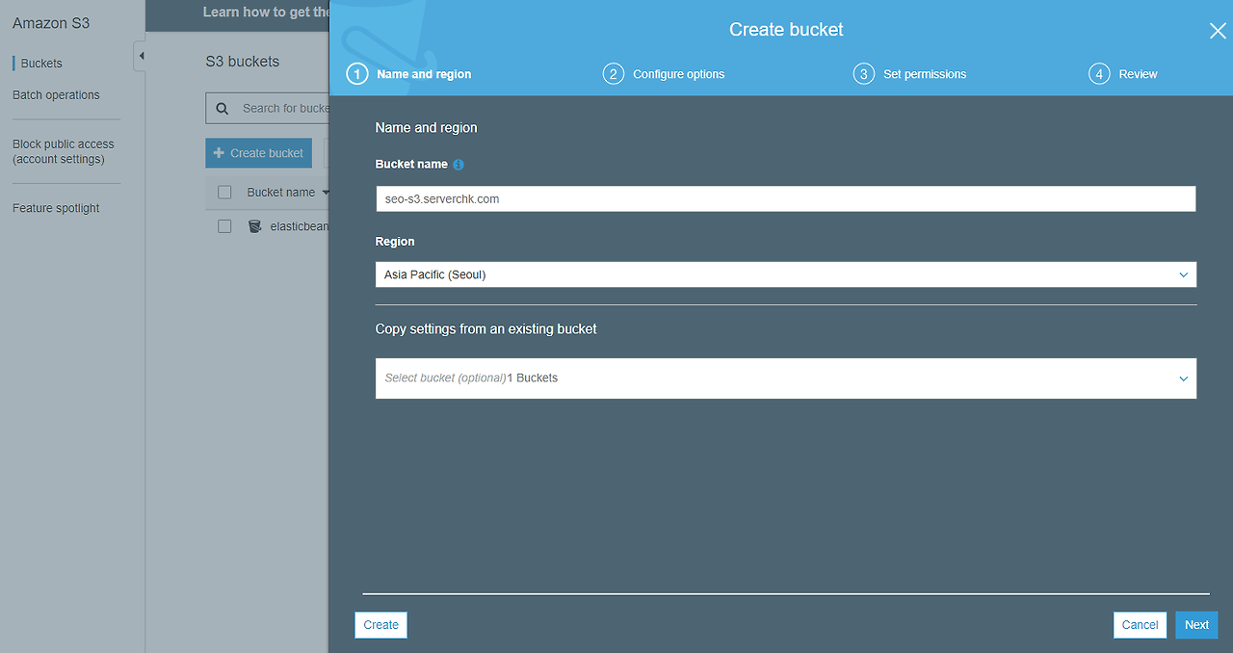Click step 1 circle Name and region
Image resolution: width=1233 pixels, height=653 pixels.
(357, 74)
